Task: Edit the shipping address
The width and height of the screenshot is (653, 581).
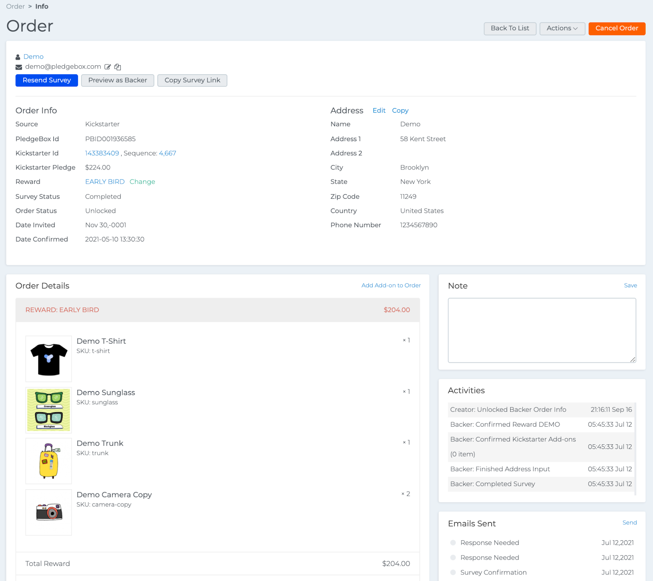Action: tap(379, 111)
